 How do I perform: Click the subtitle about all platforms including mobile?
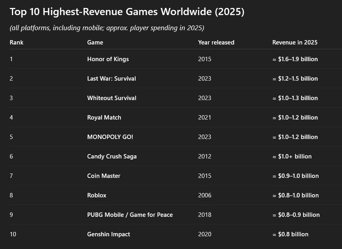[x=107, y=28]
